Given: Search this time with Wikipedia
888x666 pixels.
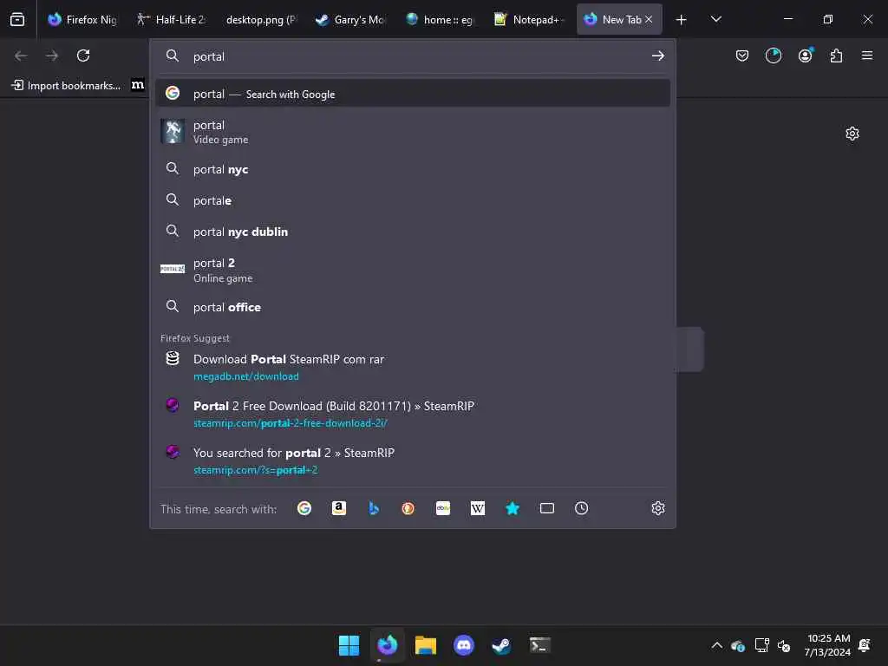Looking at the screenshot, I should [x=478, y=508].
